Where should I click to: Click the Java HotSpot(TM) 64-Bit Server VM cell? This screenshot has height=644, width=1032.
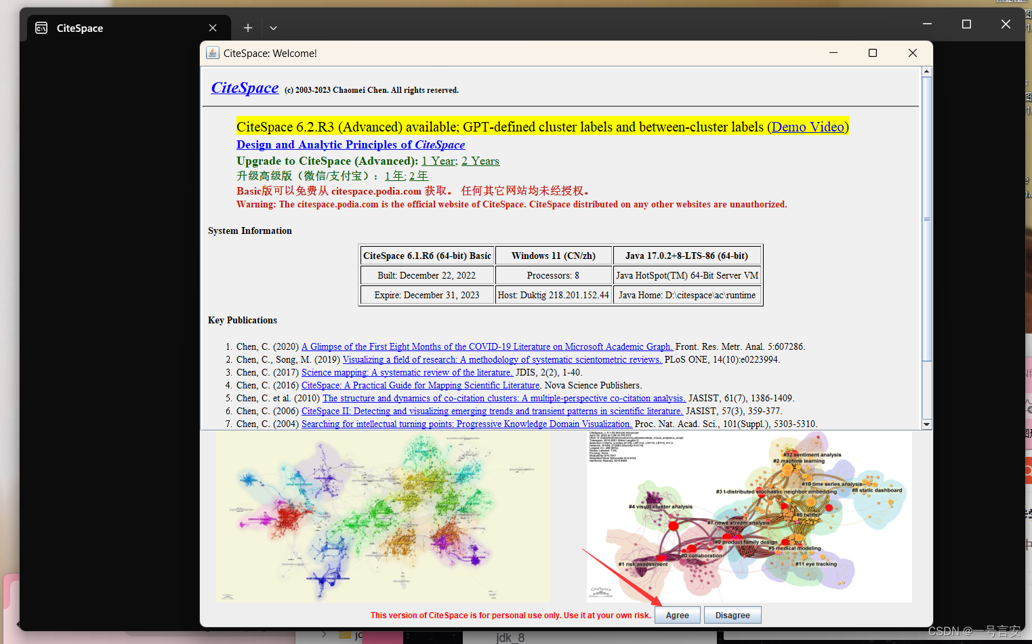tap(686, 275)
